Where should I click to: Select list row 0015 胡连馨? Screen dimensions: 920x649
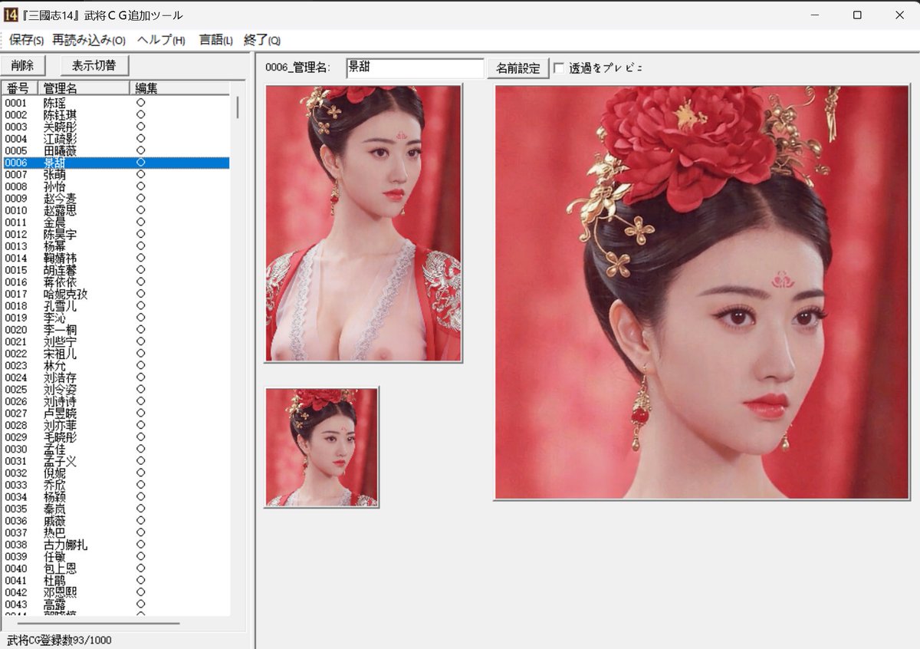(x=116, y=270)
